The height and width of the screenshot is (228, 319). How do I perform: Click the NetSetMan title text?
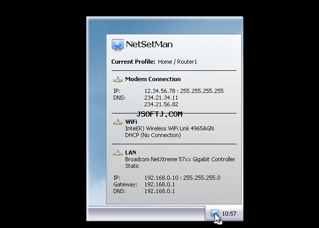click(149, 44)
